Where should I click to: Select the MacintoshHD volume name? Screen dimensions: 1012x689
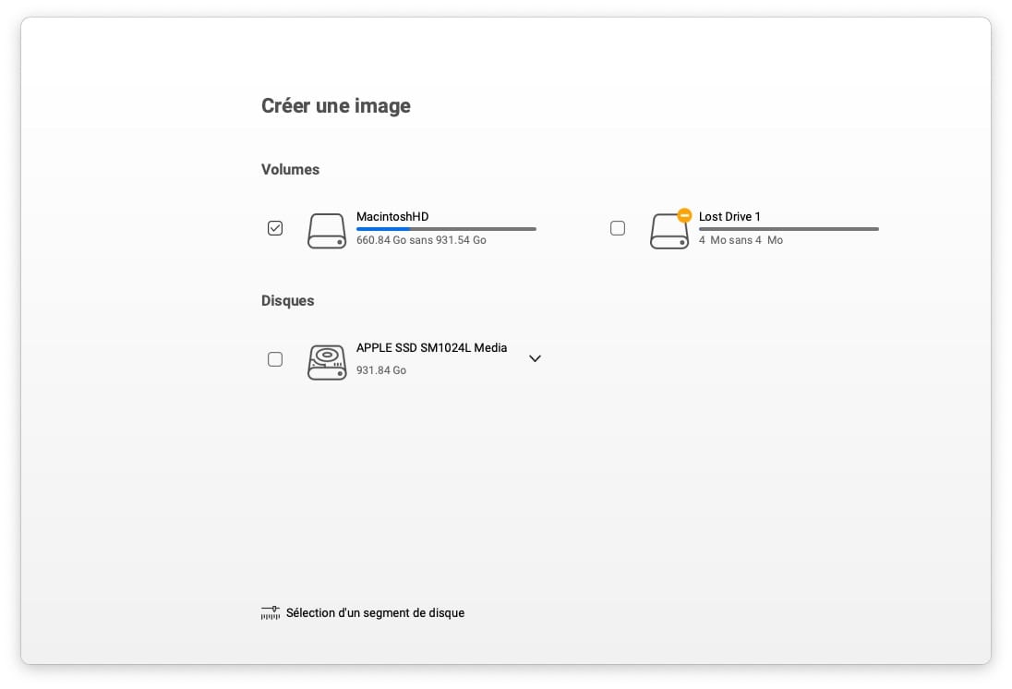coord(392,217)
